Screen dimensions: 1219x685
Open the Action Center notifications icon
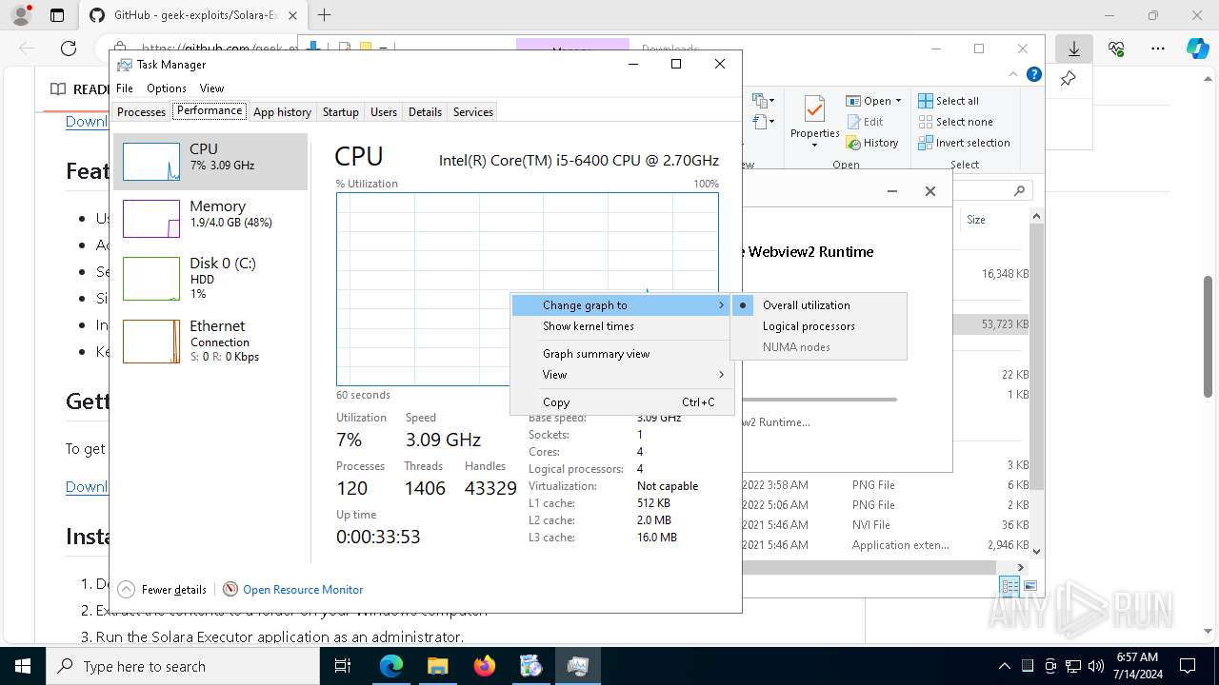[1187, 666]
